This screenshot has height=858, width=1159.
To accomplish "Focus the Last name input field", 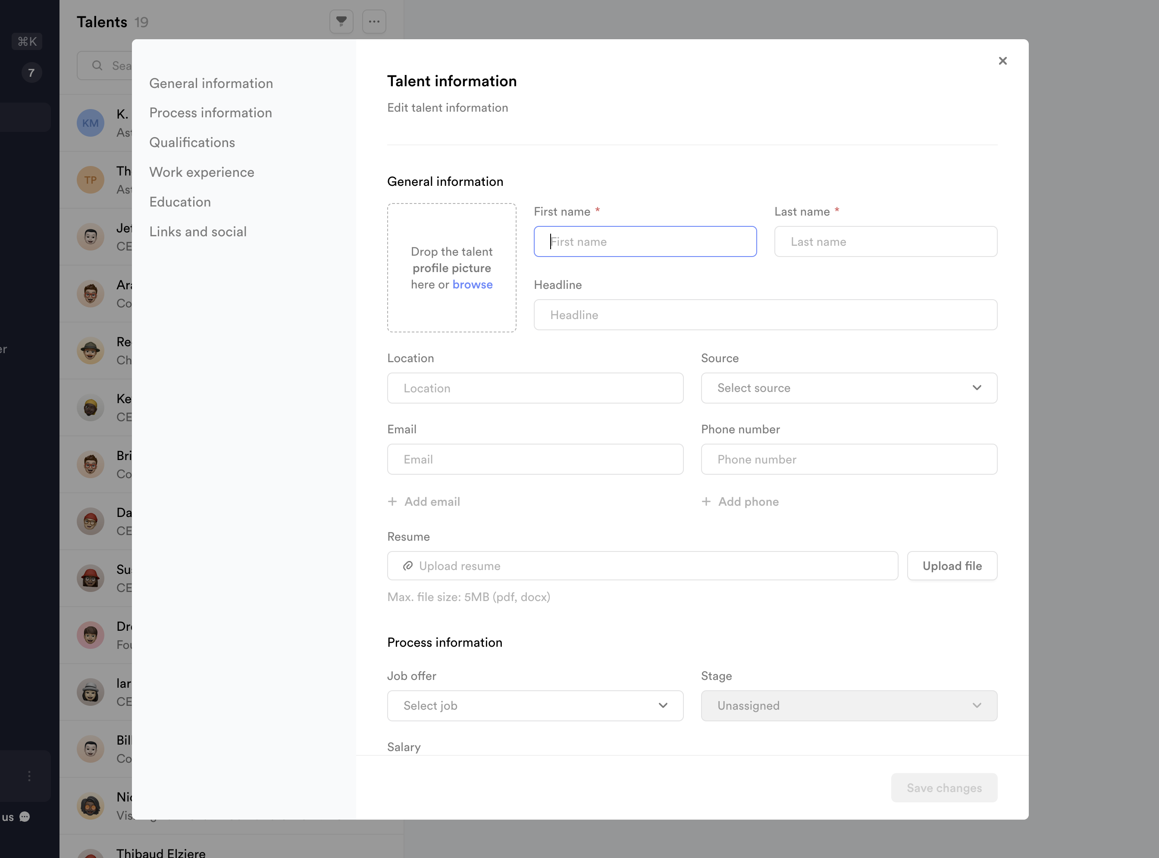I will point(885,241).
